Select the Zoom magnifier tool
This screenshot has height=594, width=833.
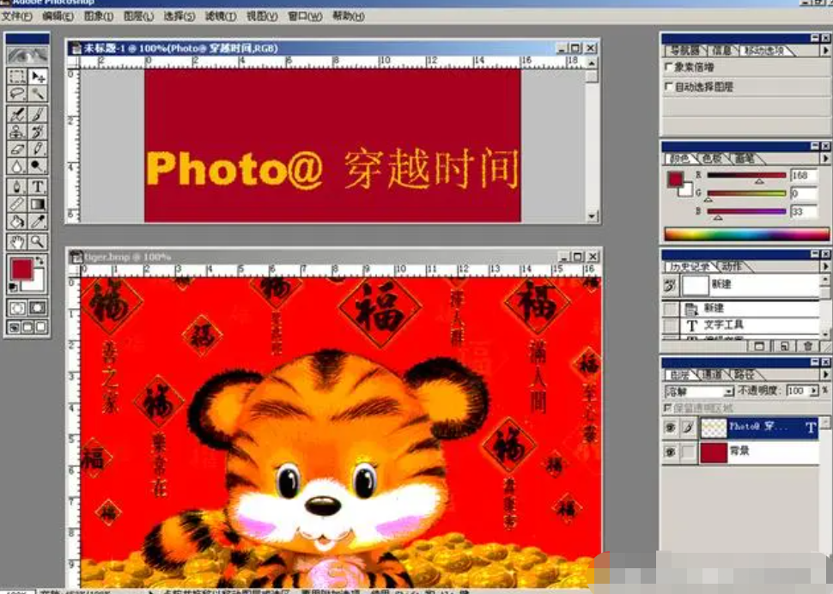[39, 242]
